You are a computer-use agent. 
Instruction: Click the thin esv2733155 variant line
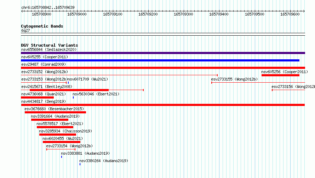point(258,83)
